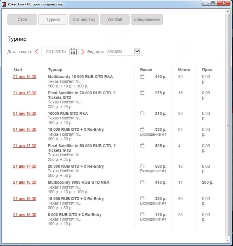Viewport: 233px width, 246px height.
Task: Click wallet icon for Multibounty 9000 RUB
Action: click(142, 182)
